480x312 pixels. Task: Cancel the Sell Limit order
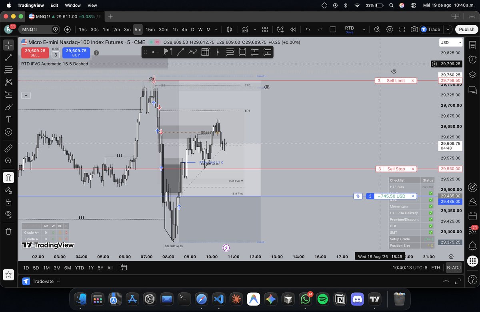(x=413, y=80)
